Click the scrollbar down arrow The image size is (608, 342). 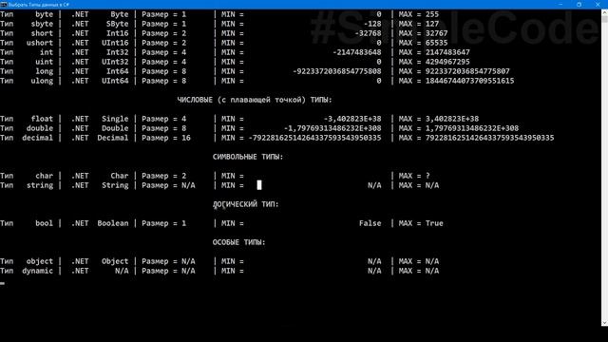click(604, 323)
